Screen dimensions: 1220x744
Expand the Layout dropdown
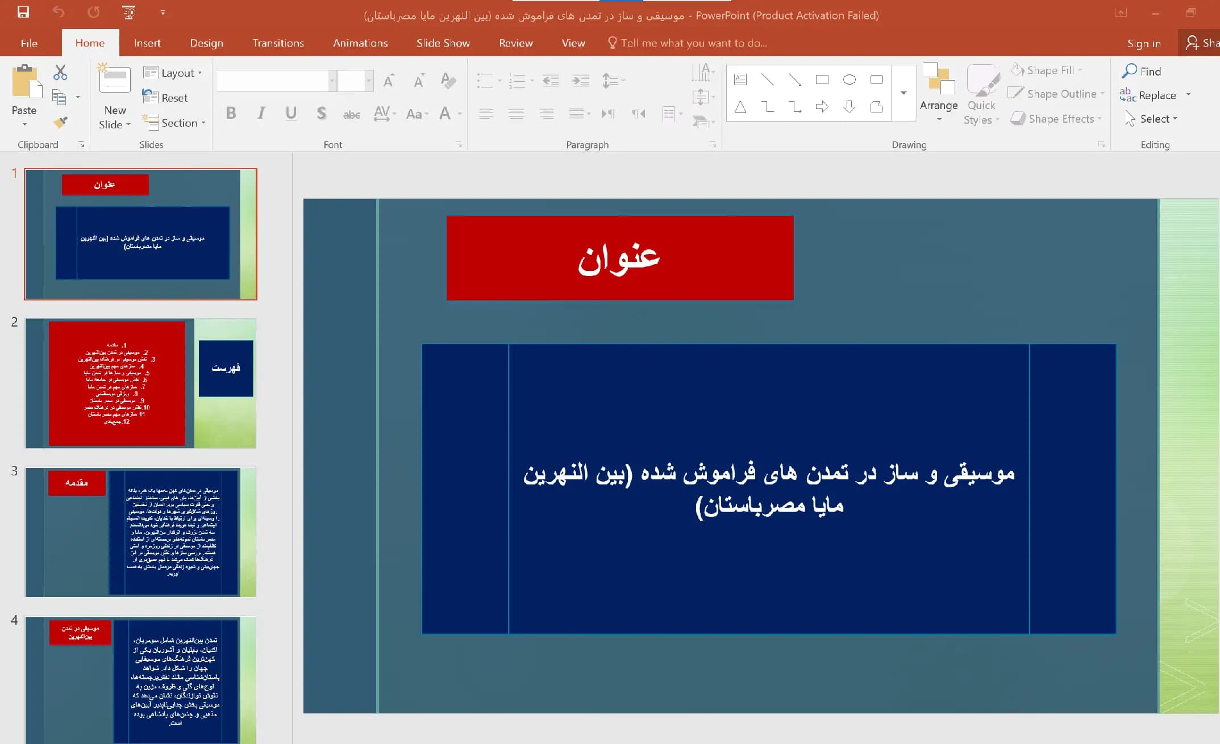173,73
